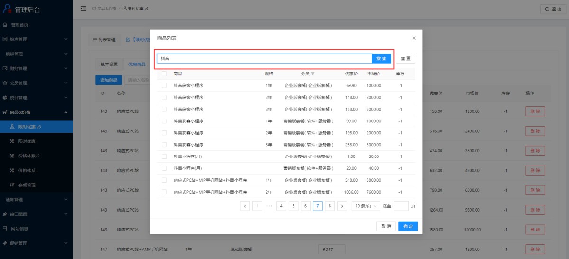Click the blue 搜索 button

tap(381, 58)
